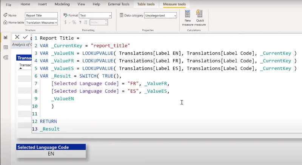The image size is (302, 165).
Task: Click the Analysis of report title text
Action: click(x=22, y=45)
